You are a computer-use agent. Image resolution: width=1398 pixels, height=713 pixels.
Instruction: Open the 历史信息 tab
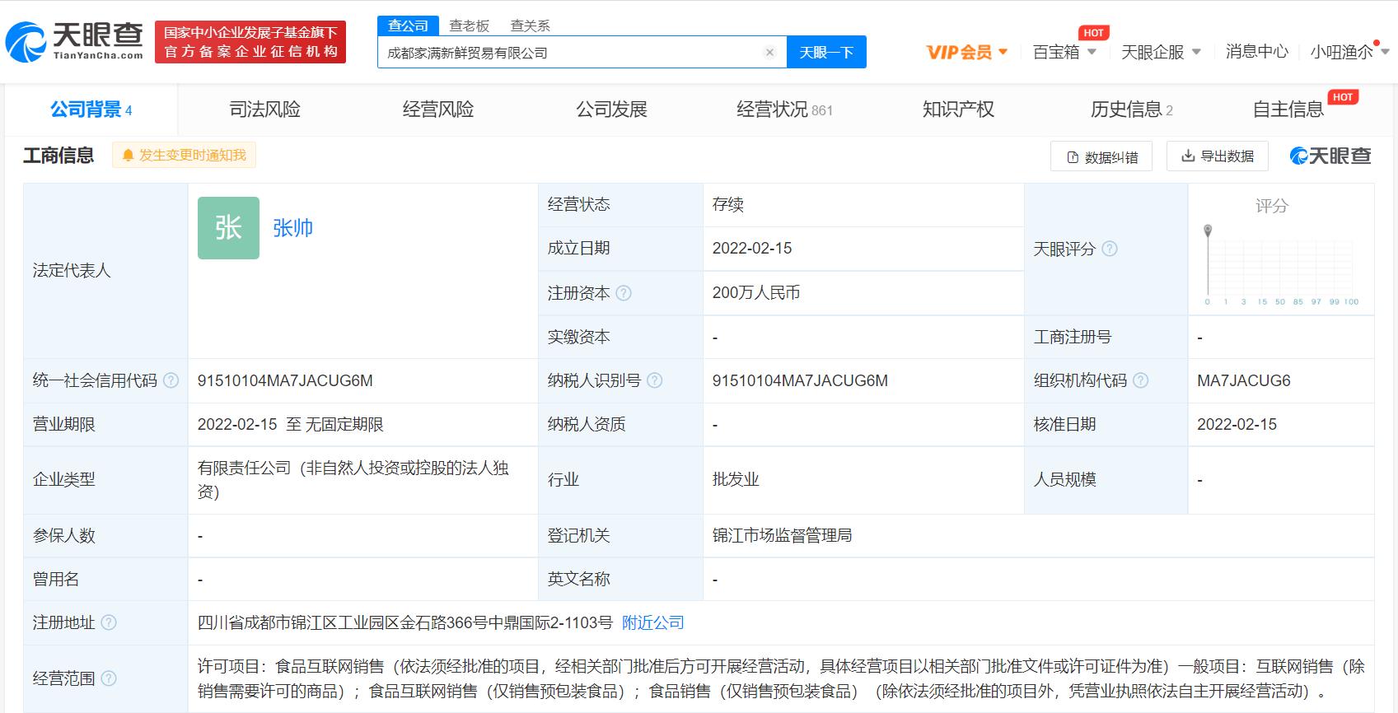tap(1132, 110)
